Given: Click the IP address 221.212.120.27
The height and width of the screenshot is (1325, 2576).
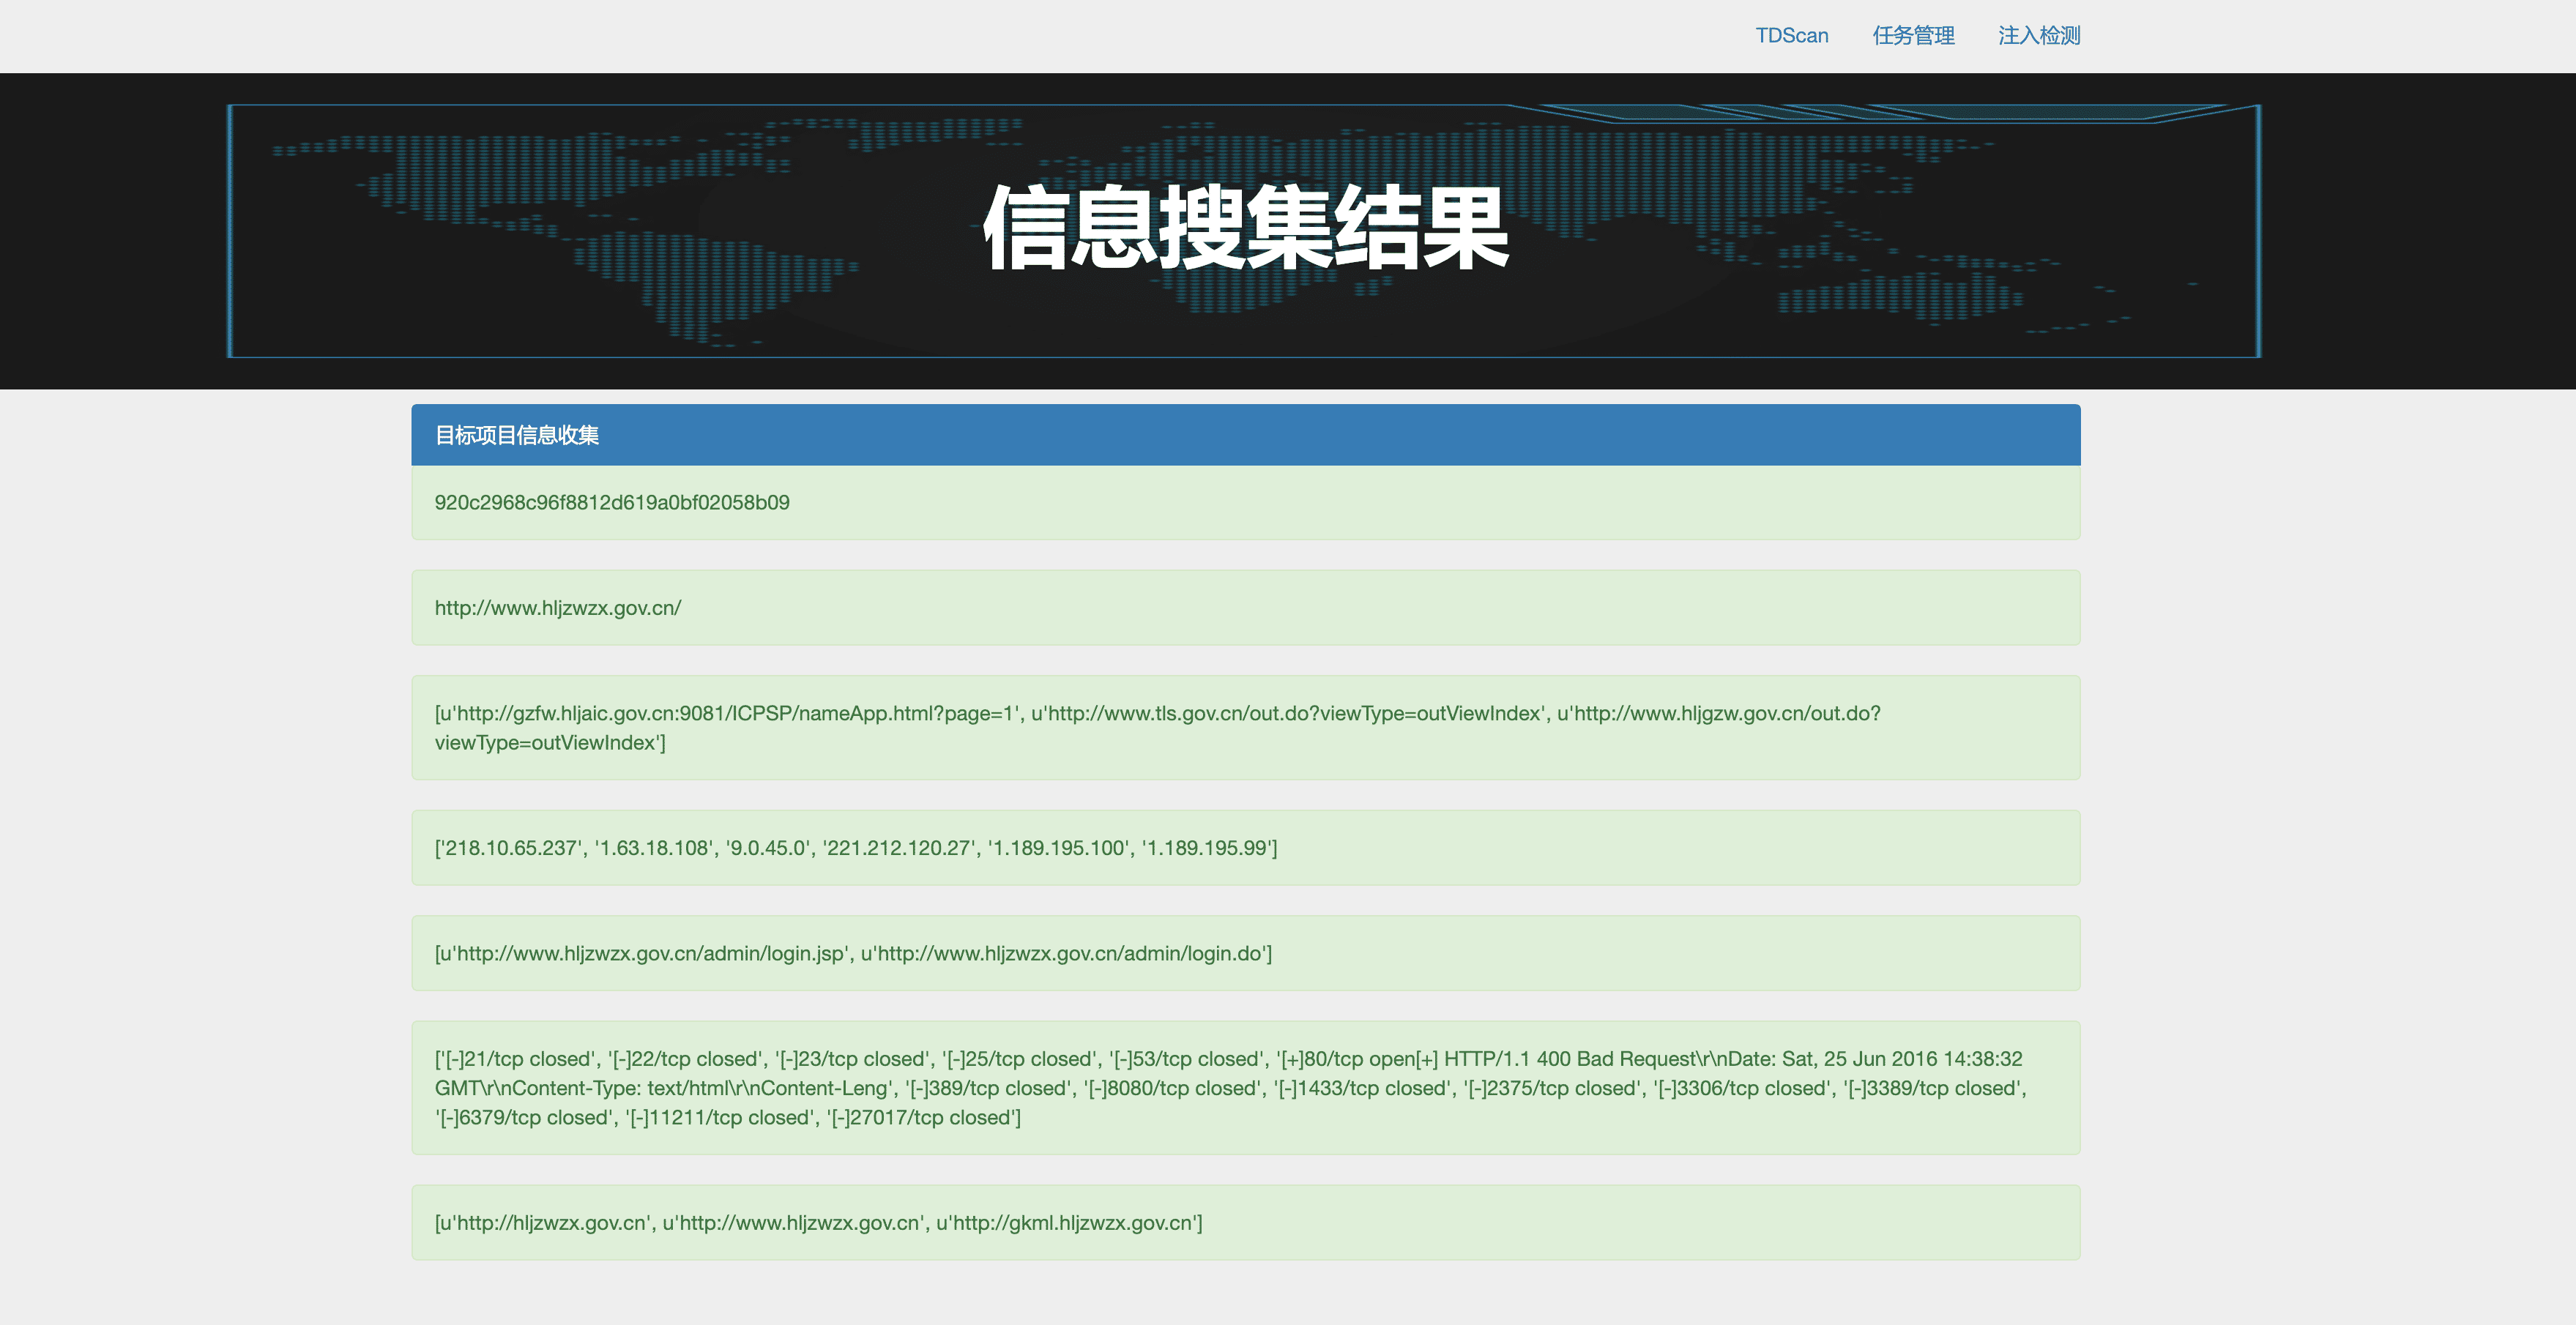Looking at the screenshot, I should pyautogui.click(x=897, y=848).
